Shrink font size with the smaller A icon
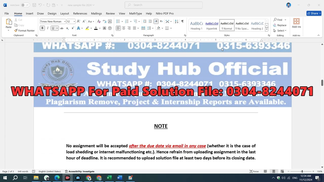The width and height of the screenshot is (324, 182). coord(84,21)
